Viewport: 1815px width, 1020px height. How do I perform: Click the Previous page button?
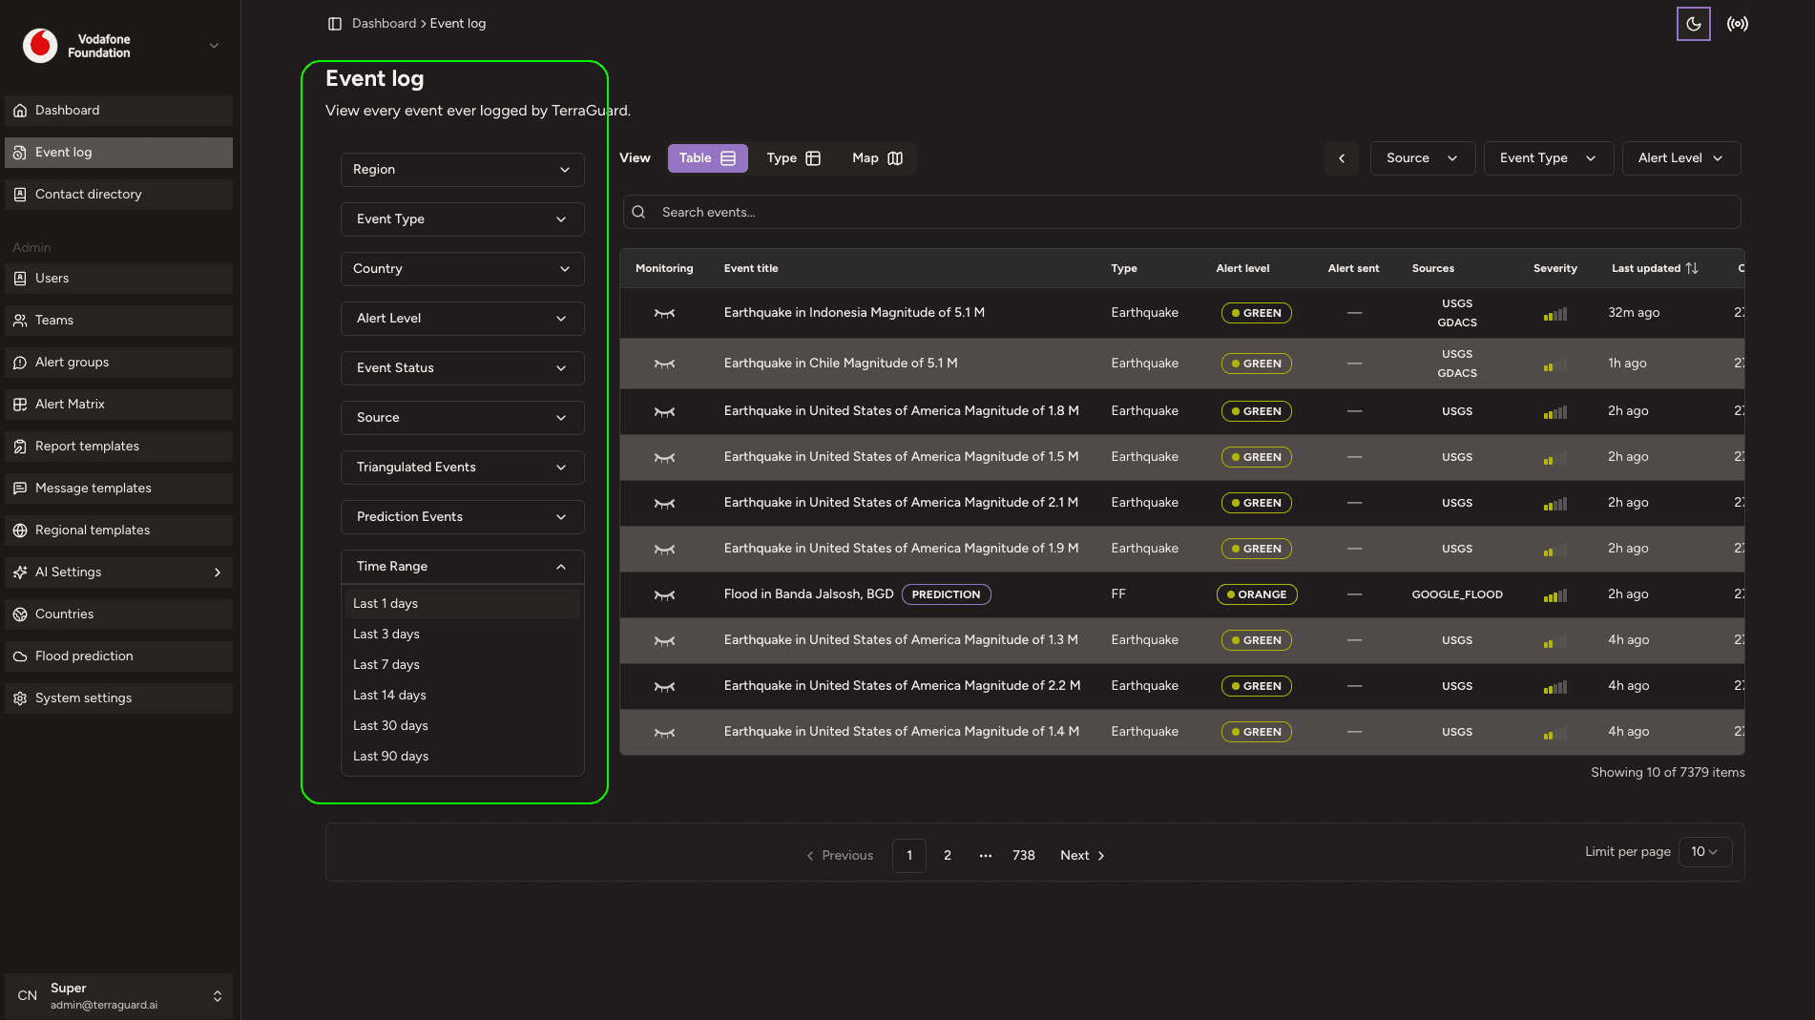[840, 856]
